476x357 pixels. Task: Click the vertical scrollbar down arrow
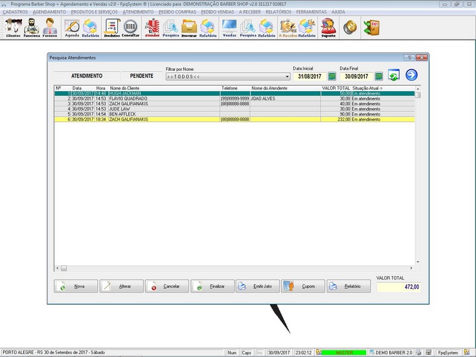[418, 262]
